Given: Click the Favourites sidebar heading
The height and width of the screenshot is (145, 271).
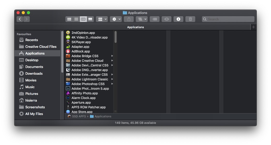Looking at the screenshot, I should 24,34.
